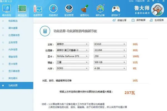Click the 保存截屏 text button

(x=141, y=20)
